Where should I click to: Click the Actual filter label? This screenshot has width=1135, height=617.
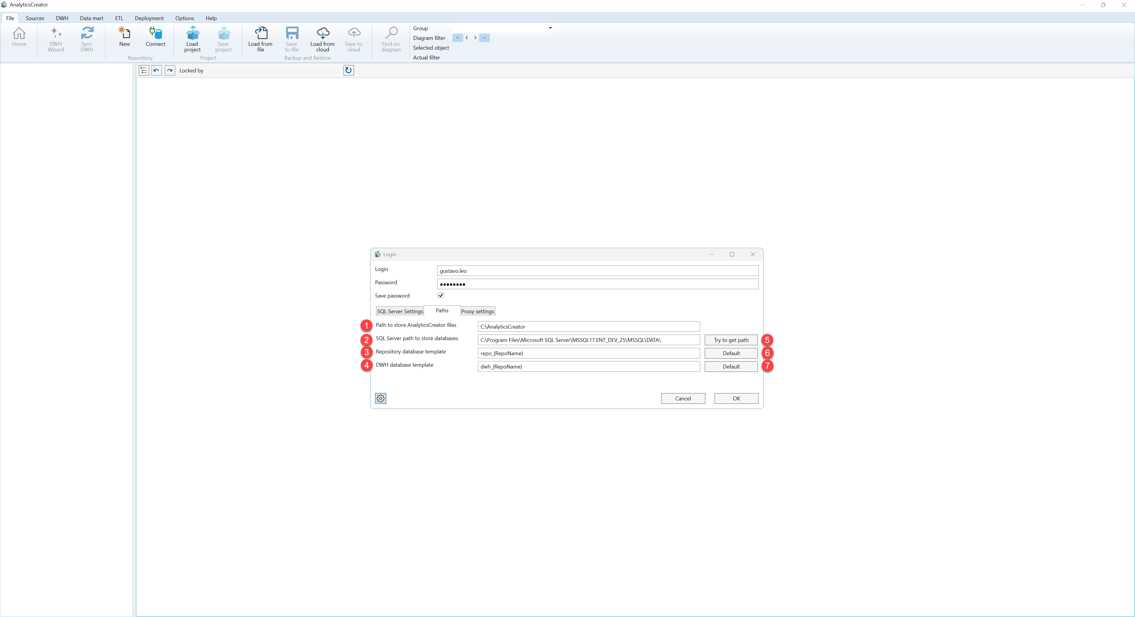pyautogui.click(x=427, y=57)
